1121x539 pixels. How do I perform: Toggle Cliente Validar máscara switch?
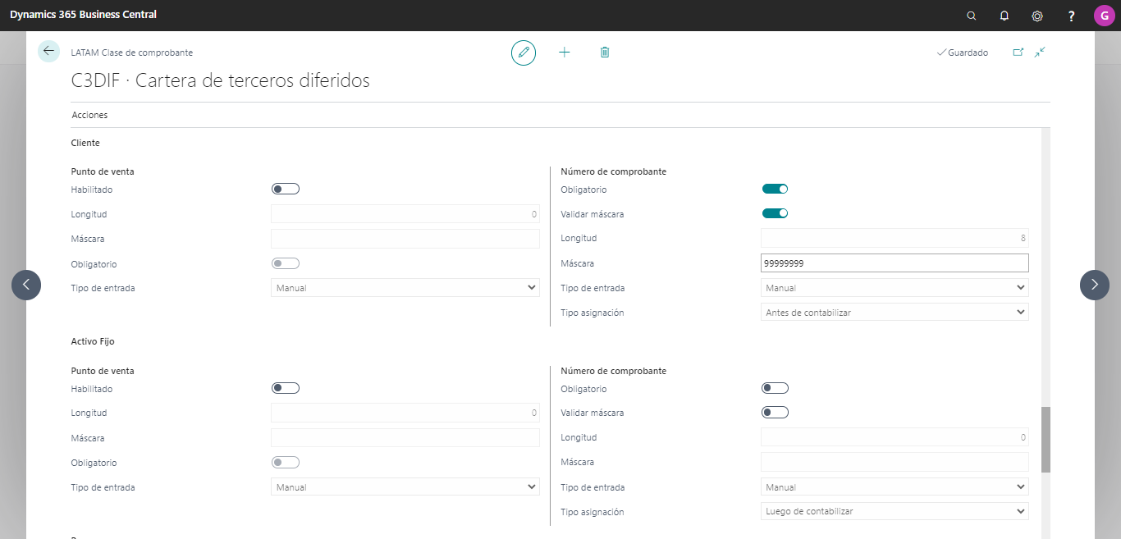click(x=775, y=213)
